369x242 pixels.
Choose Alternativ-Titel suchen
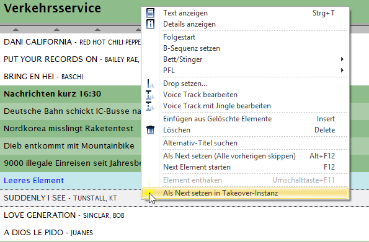[245, 143]
